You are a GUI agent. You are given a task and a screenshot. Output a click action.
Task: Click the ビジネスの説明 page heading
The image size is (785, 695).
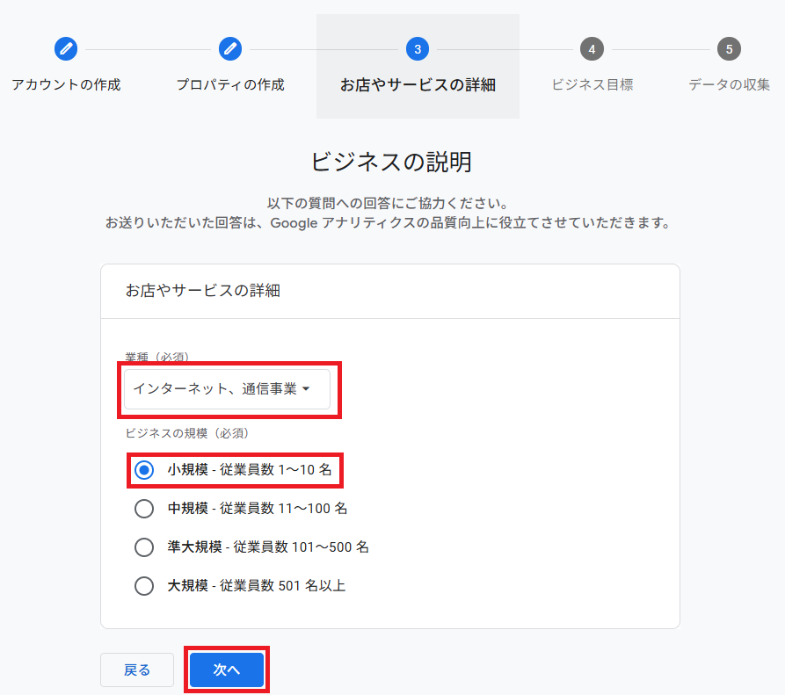click(391, 162)
